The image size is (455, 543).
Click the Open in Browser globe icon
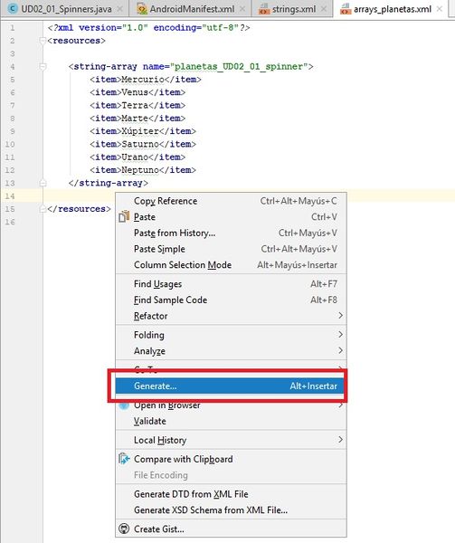pos(124,405)
